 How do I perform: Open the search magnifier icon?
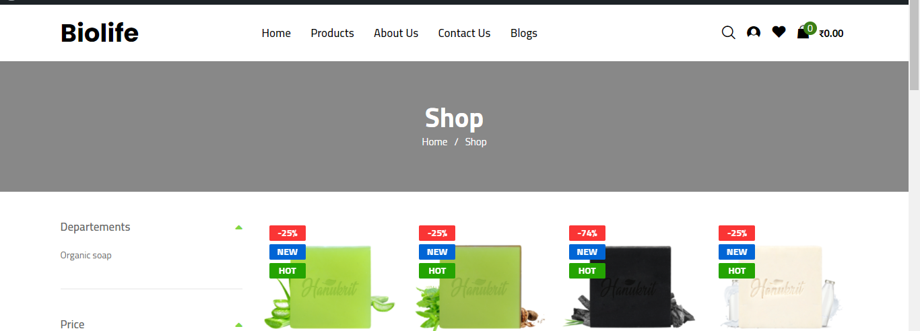click(x=728, y=32)
